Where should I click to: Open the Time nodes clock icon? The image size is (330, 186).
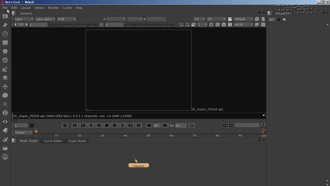click(5, 34)
